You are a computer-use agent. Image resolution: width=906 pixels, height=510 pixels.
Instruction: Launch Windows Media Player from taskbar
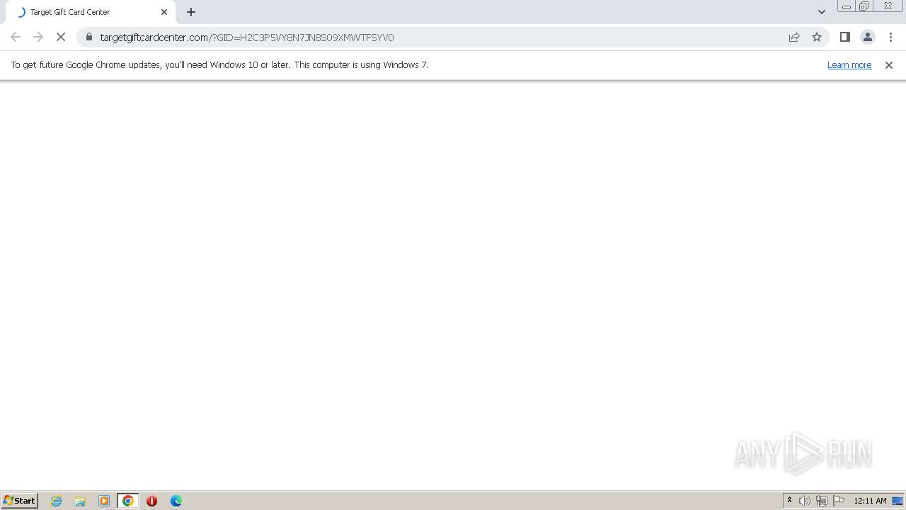pyautogui.click(x=104, y=501)
